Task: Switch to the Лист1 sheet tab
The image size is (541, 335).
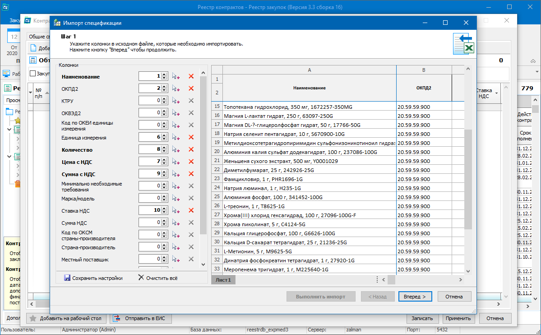Action: [223, 280]
